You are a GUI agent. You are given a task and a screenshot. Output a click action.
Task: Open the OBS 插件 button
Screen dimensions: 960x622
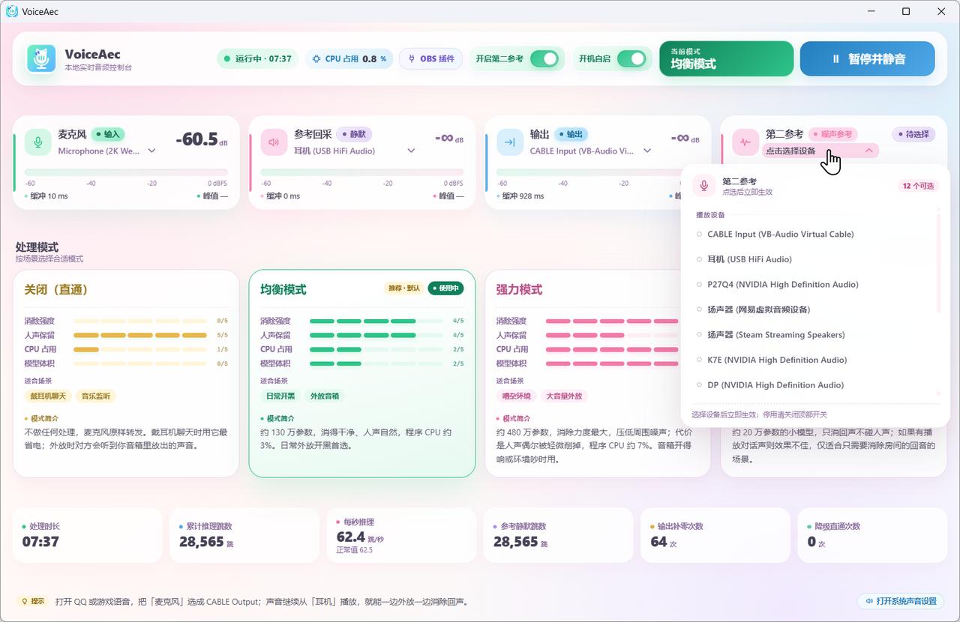click(x=430, y=58)
